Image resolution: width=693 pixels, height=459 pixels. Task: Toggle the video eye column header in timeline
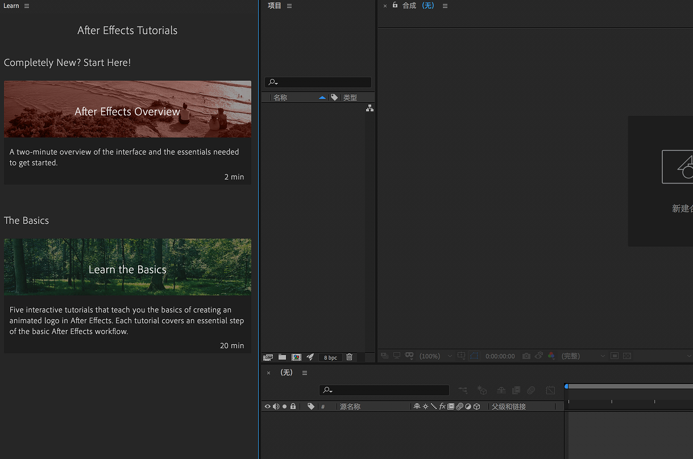pos(268,407)
